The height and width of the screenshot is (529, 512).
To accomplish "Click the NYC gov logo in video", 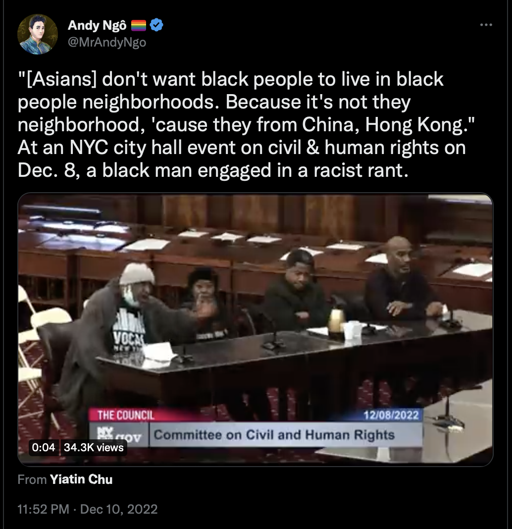I will pyautogui.click(x=119, y=435).
